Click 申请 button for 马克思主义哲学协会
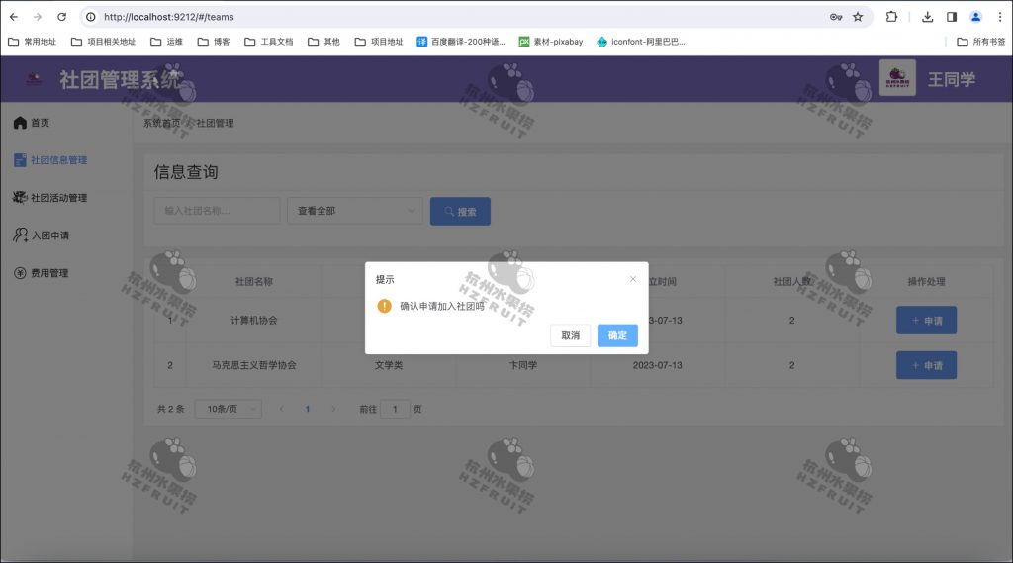1013x563 pixels. click(x=926, y=365)
